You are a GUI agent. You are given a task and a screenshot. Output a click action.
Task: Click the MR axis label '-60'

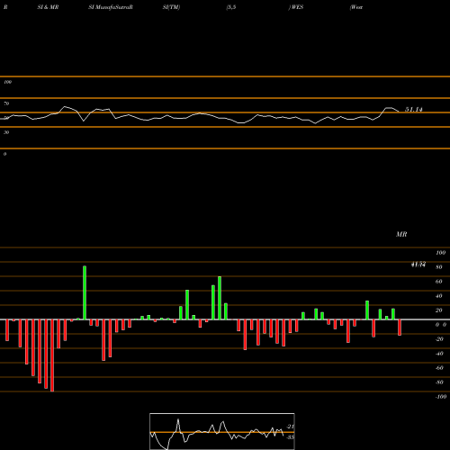[x=439, y=368]
